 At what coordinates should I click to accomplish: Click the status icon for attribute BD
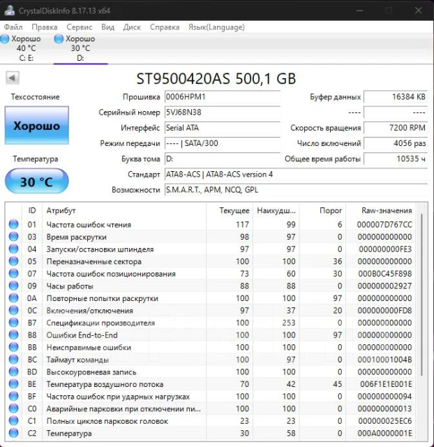point(13,372)
